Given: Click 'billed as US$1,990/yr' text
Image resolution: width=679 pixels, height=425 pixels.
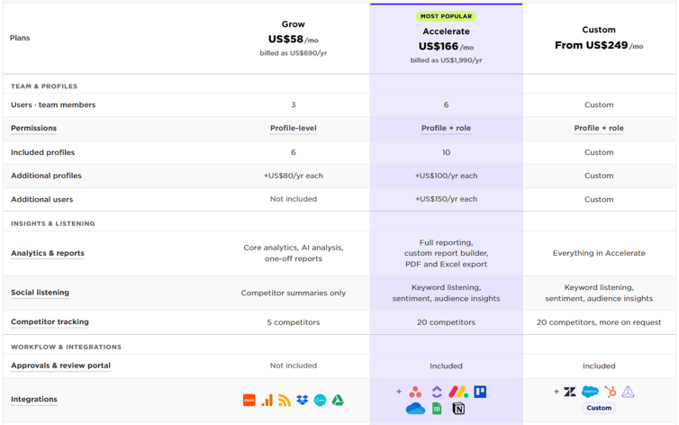Looking at the screenshot, I should click(x=446, y=60).
